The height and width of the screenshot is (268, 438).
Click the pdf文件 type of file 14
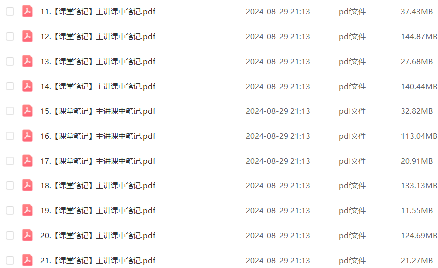pyautogui.click(x=352, y=87)
